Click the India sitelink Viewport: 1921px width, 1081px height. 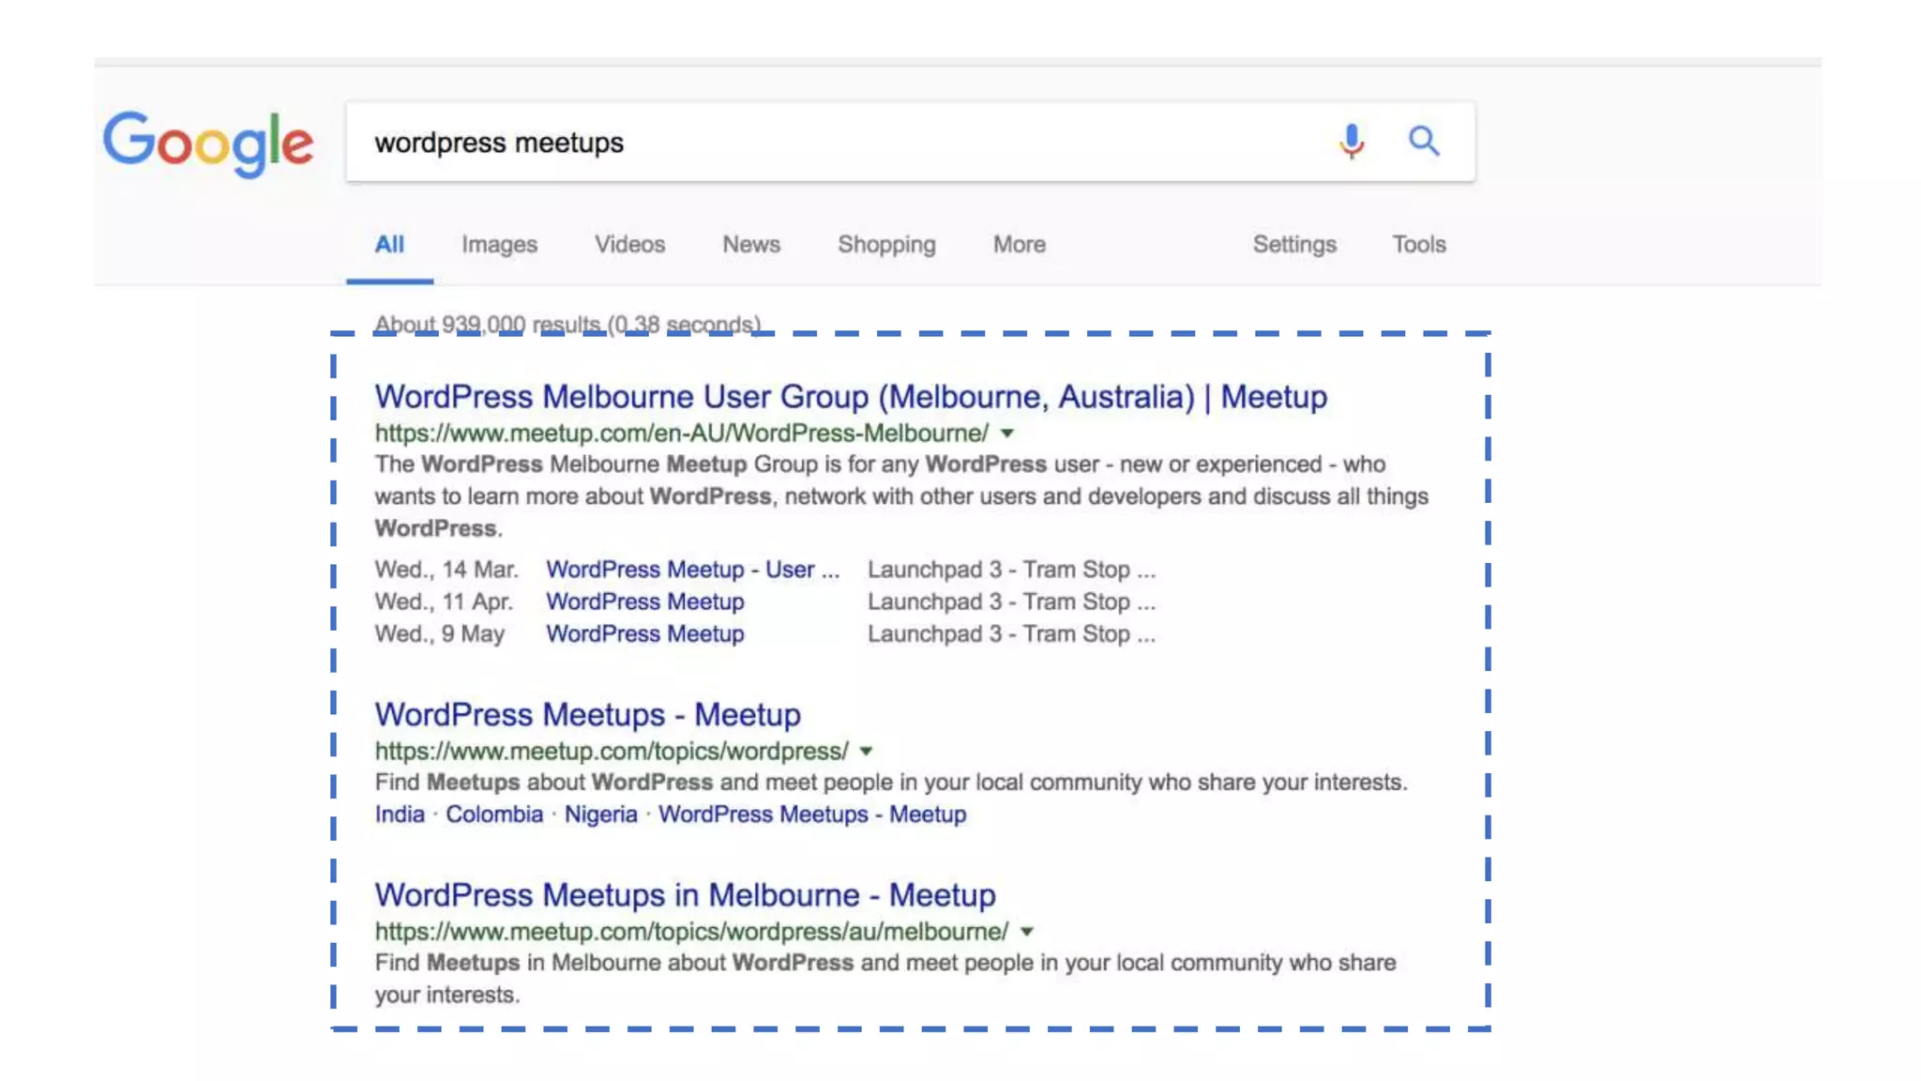pos(400,815)
